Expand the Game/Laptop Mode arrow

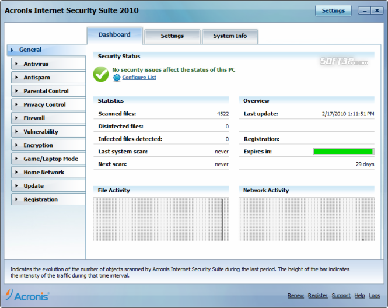[16, 159]
